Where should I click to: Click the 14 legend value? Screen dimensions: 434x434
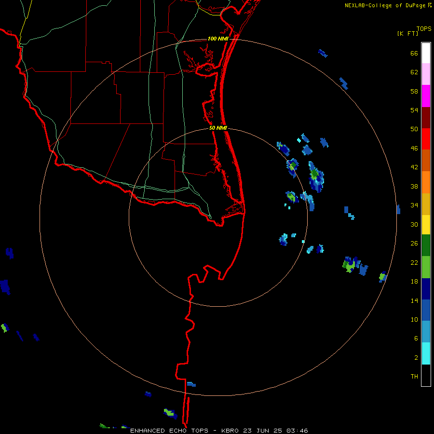414,300
